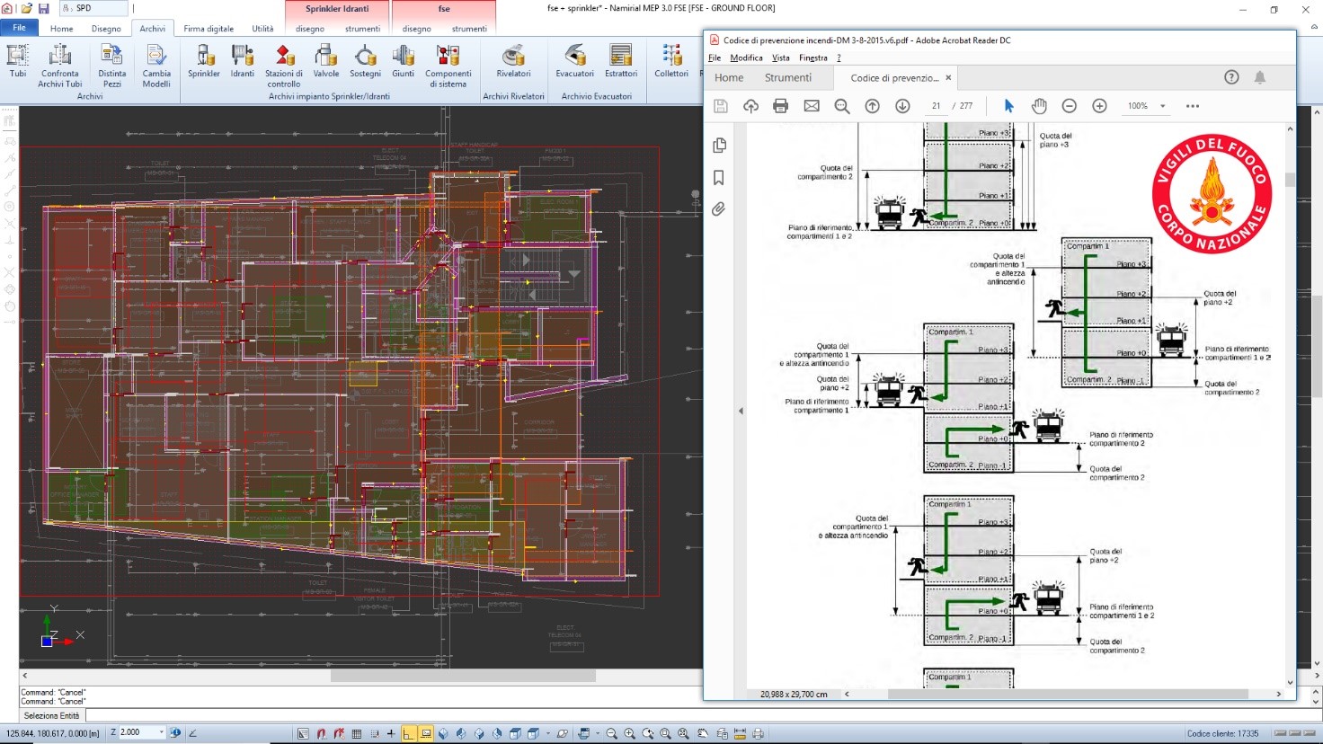Go to next PDF page arrow

902,106
